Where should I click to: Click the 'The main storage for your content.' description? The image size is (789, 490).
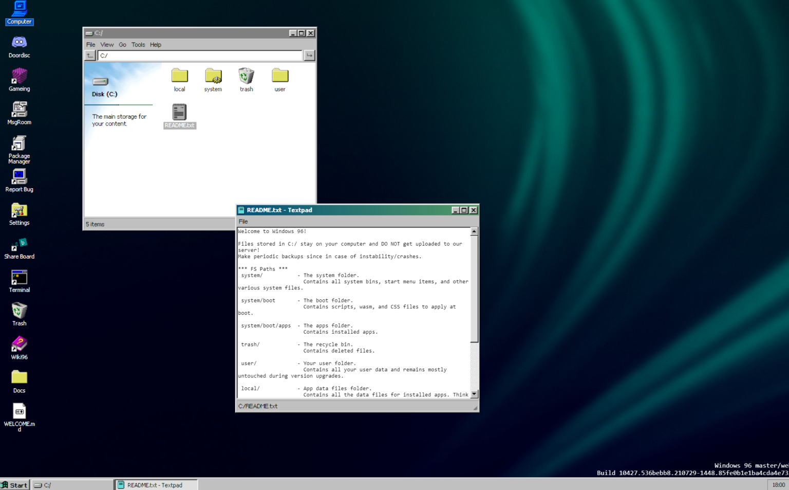pyautogui.click(x=119, y=120)
